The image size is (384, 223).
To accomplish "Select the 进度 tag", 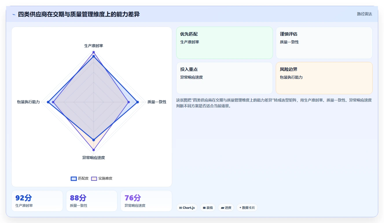I will coord(226,208).
